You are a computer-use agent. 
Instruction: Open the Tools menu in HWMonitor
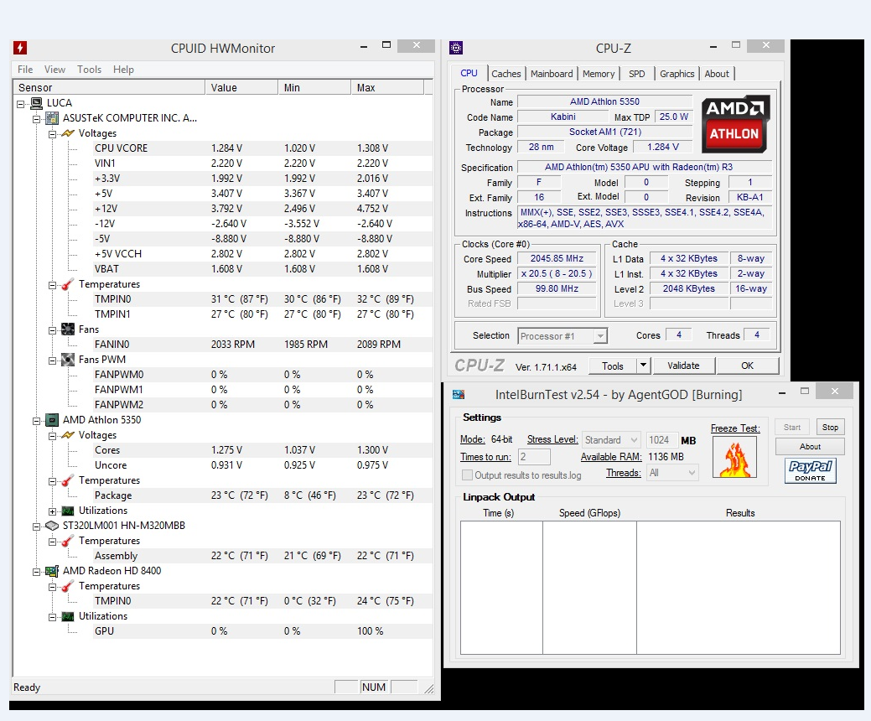[89, 70]
